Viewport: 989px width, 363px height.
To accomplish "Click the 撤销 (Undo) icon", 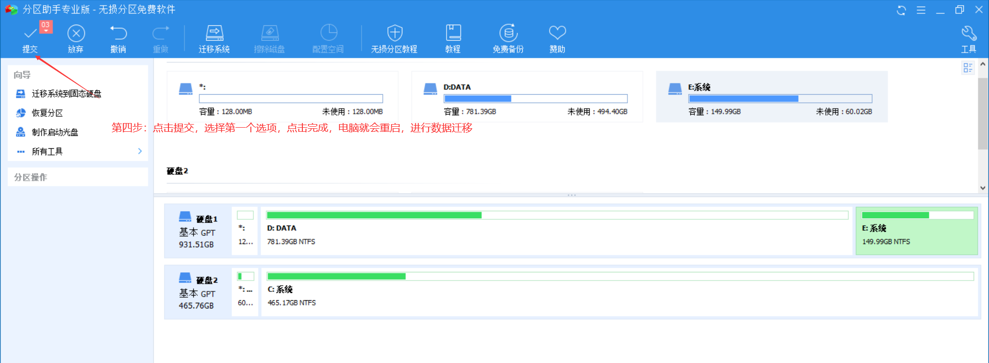I will point(118,33).
